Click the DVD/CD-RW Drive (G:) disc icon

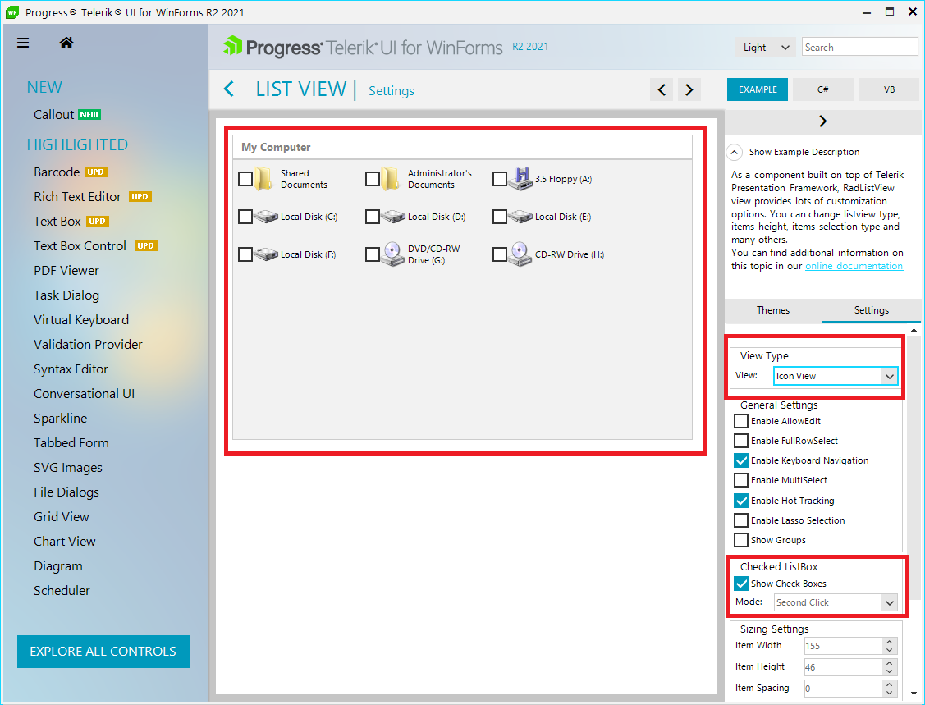click(393, 254)
